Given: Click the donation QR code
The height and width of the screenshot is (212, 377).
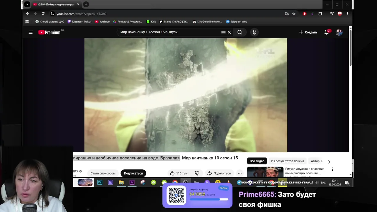Looking at the screenshot, I should click(176, 195).
